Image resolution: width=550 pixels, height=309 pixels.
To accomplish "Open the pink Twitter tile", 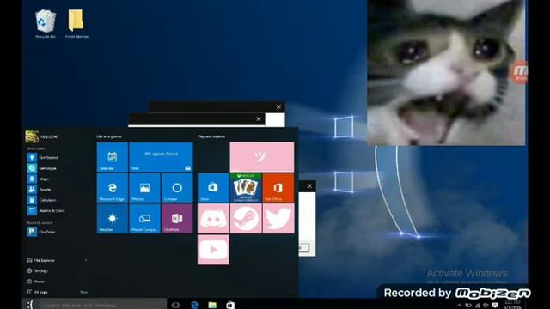I will click(x=278, y=219).
